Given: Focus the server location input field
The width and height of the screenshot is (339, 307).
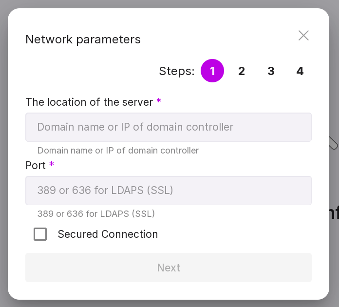Looking at the screenshot, I should pyautogui.click(x=169, y=127).
